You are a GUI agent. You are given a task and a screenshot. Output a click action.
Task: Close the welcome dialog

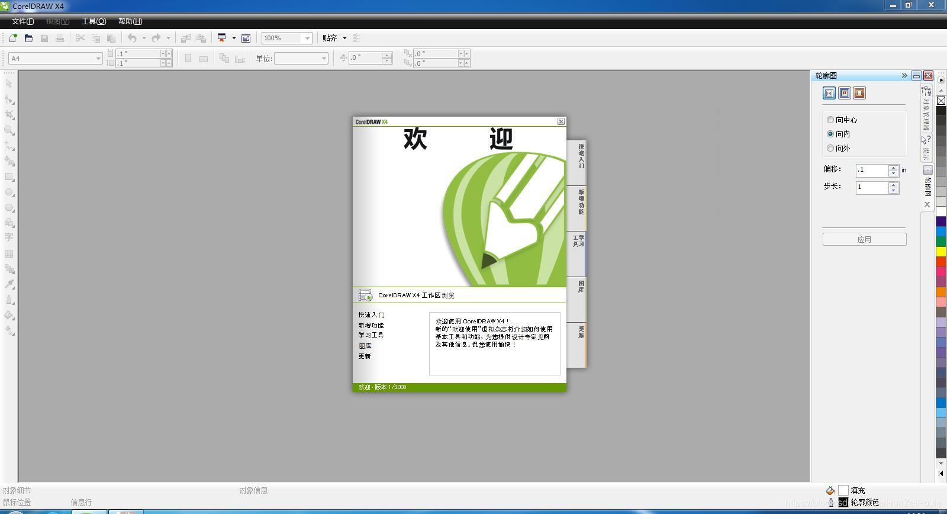[x=561, y=121]
